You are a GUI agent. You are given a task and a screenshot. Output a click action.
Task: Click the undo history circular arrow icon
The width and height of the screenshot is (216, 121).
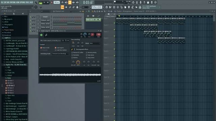(133, 2)
